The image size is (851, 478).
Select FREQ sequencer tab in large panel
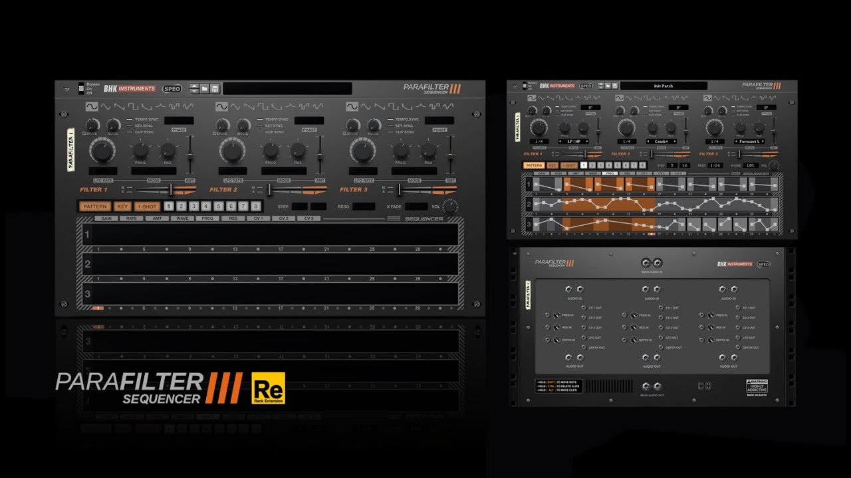click(207, 218)
